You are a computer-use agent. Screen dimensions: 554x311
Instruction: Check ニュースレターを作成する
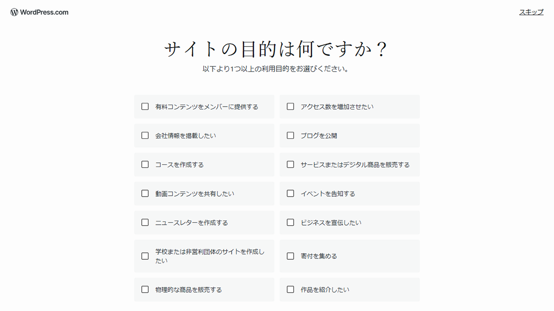pos(145,222)
